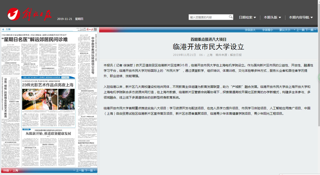Expand the 本期头版 dropdown menu
This screenshot has width=320, height=175.
click(x=272, y=18)
